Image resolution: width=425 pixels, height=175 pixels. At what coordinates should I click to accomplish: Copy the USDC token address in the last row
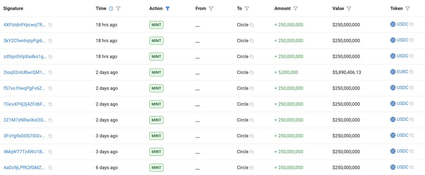tap(412, 167)
